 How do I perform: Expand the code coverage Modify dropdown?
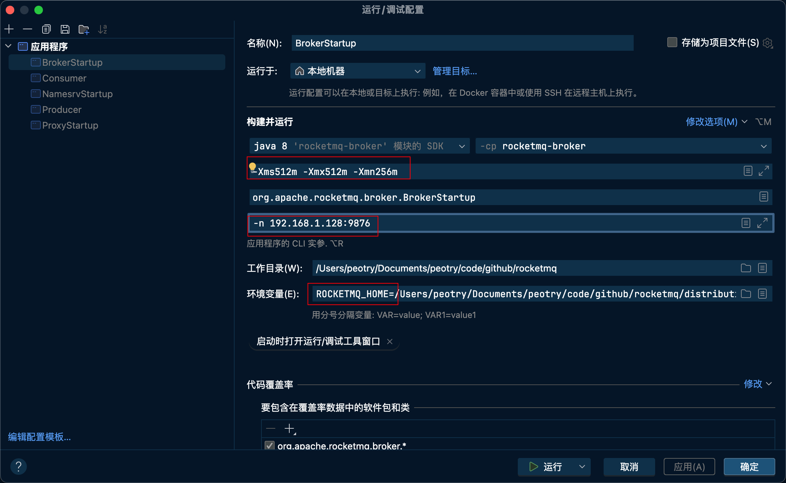coord(758,384)
